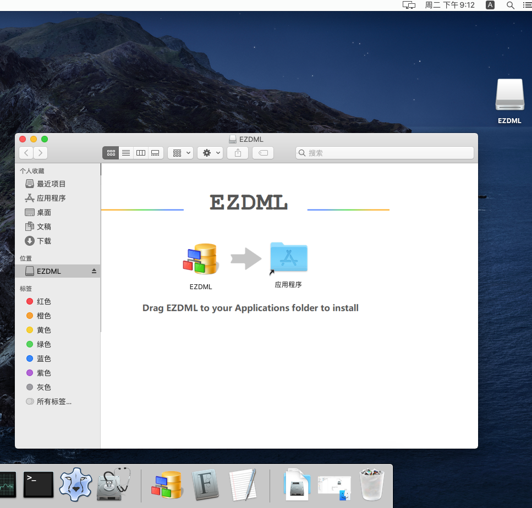Open the Trash in the Dock

[x=372, y=484]
